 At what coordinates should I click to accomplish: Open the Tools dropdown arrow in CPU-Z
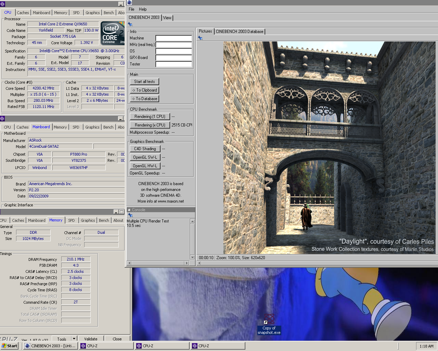click(x=74, y=339)
